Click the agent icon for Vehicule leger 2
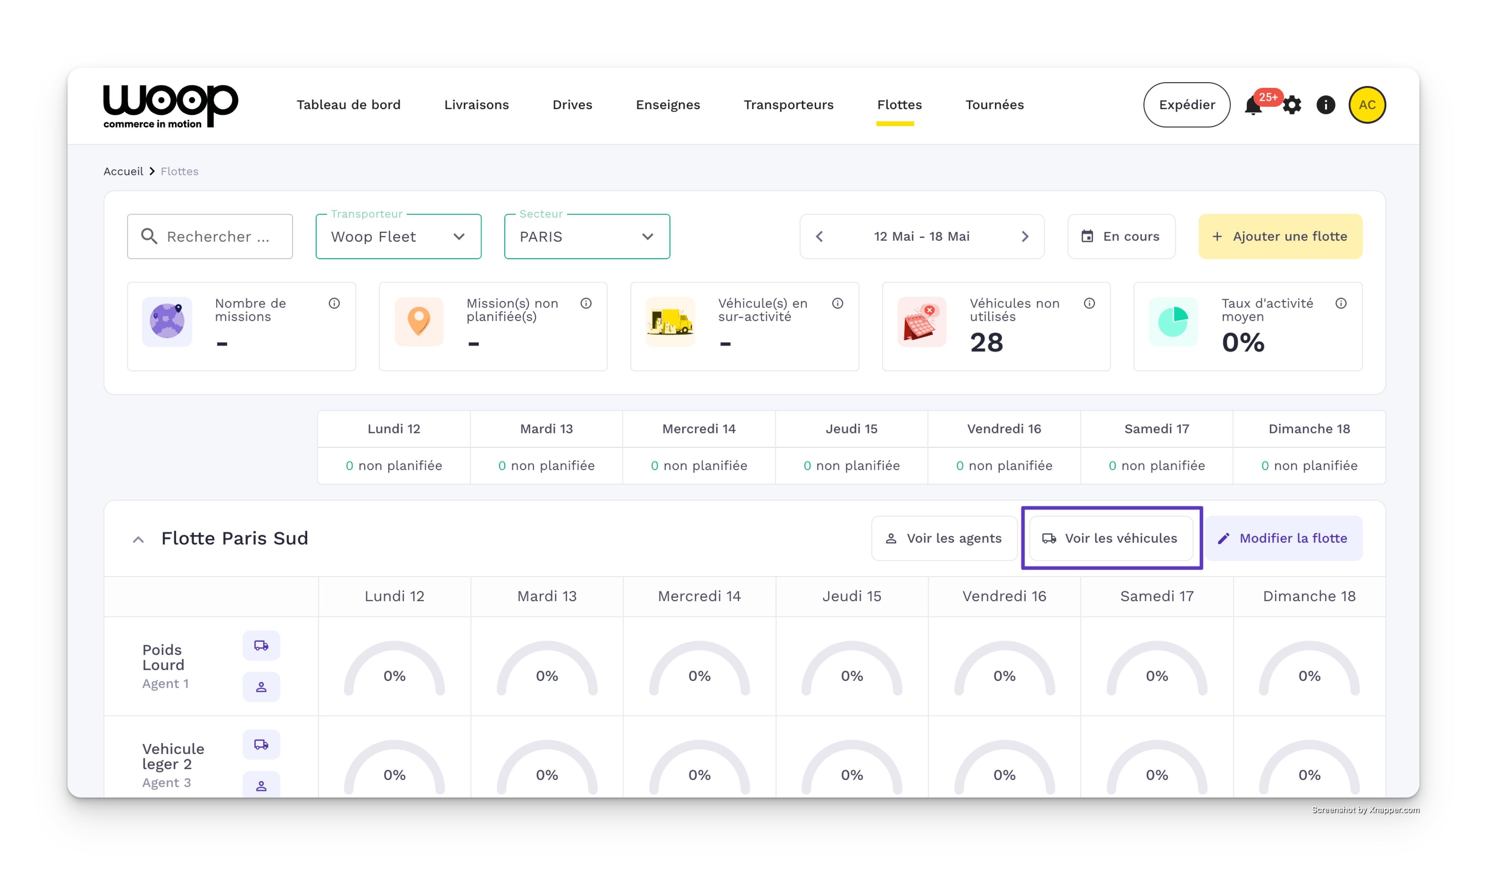1487x882 pixels. 262,785
